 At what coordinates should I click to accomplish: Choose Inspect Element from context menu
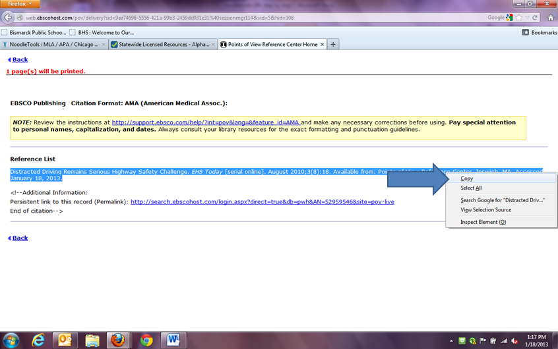501,222
